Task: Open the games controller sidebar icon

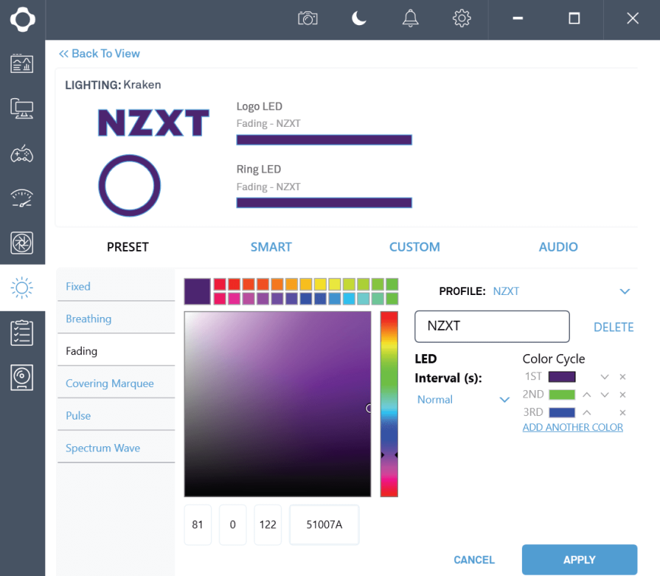Action: tap(22, 153)
